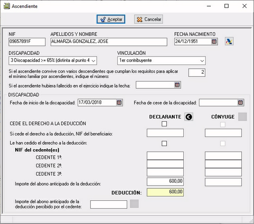
Task: Click the Aceptar button
Action: [x=111, y=19]
